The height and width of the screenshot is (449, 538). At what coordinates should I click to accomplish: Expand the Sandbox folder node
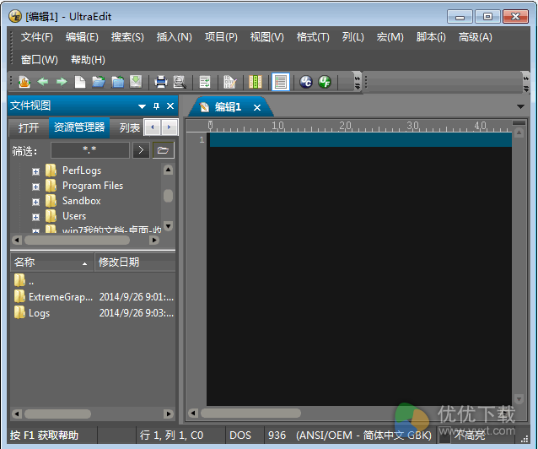[x=35, y=202]
